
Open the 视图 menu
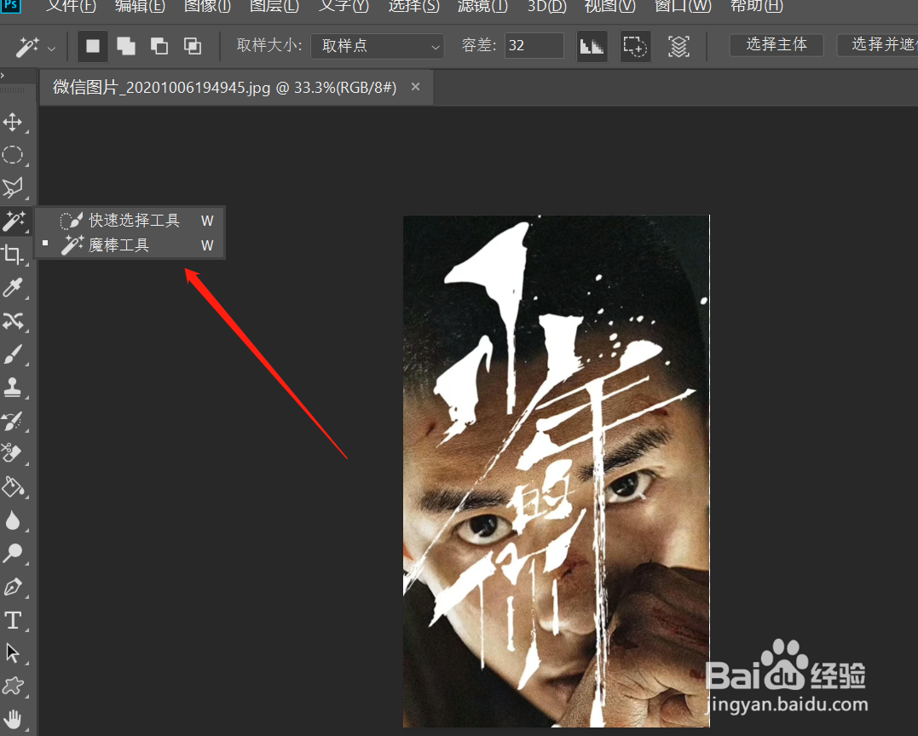(610, 7)
